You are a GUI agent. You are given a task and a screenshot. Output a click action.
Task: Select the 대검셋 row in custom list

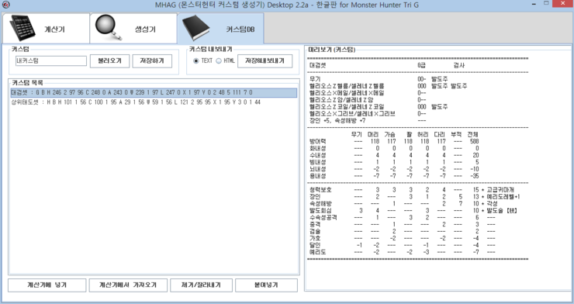(154, 93)
